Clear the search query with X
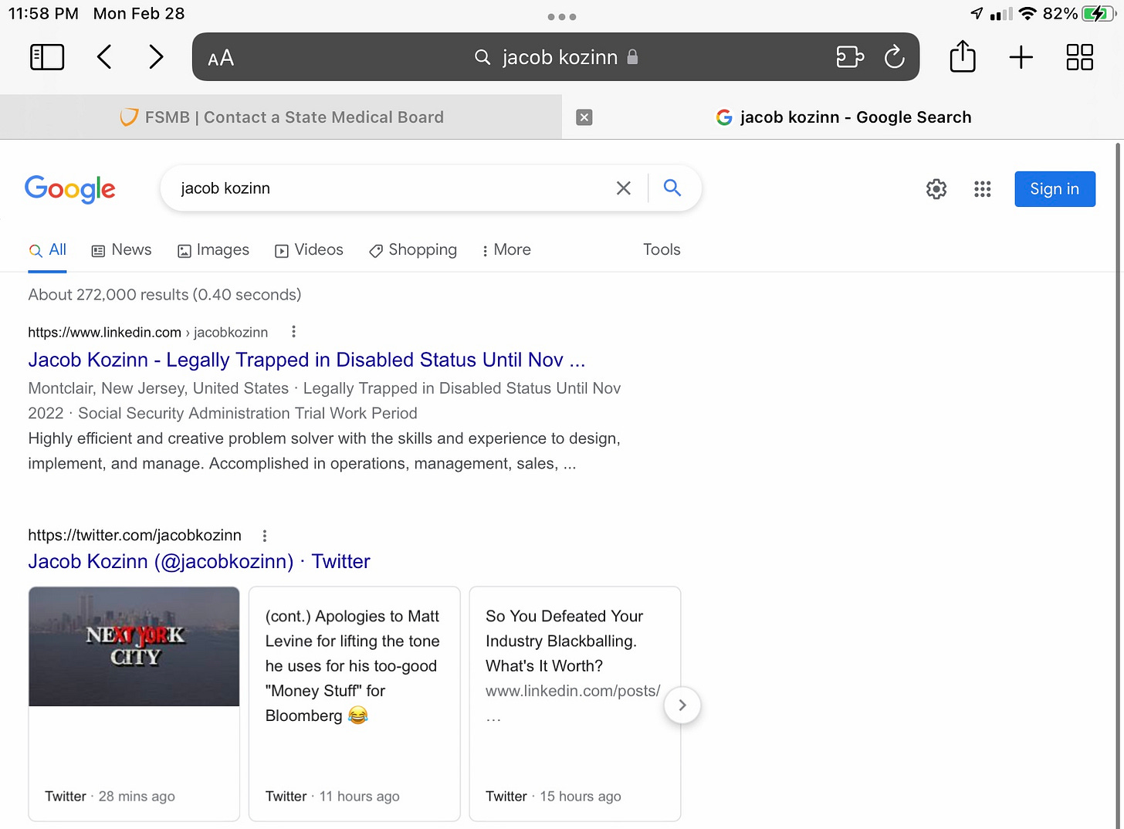This screenshot has height=829, width=1124. [624, 188]
